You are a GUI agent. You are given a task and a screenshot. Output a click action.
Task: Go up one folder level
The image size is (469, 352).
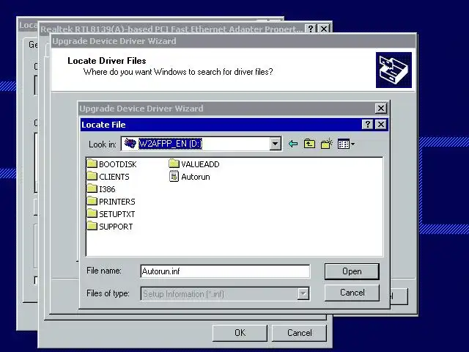click(x=309, y=144)
